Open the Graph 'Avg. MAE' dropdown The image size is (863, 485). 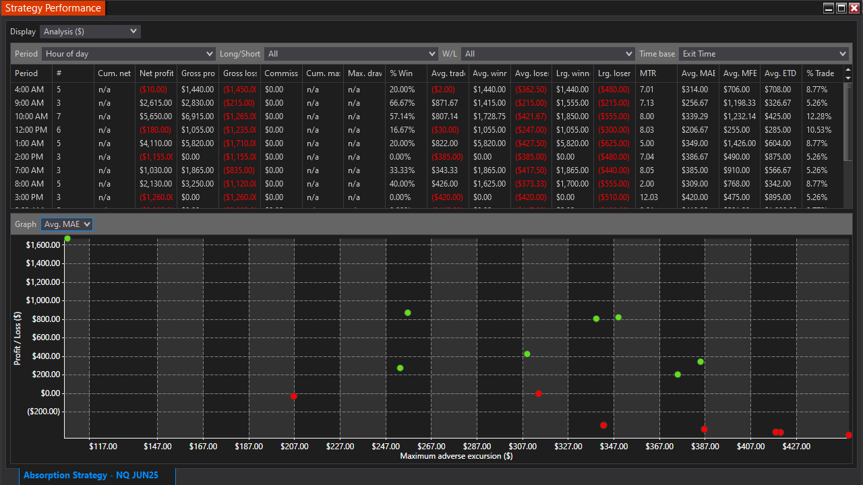point(66,224)
